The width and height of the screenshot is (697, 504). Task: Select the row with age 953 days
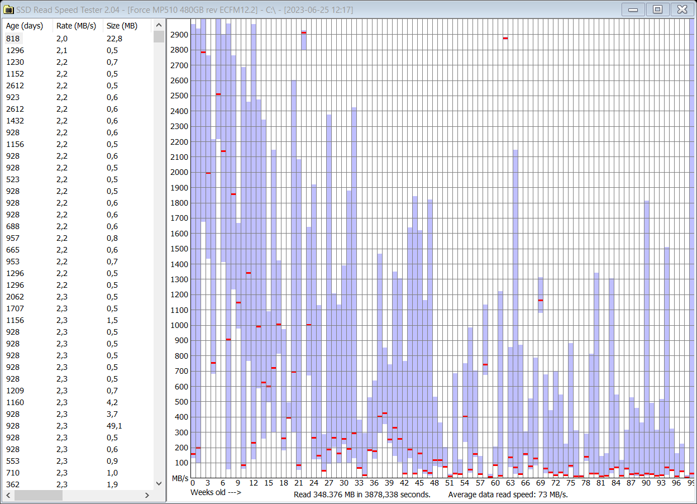tap(78, 261)
